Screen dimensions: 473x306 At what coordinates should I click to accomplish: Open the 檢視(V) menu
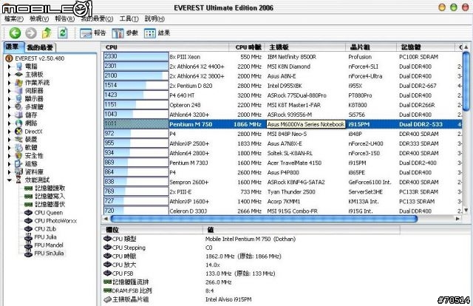pos(39,18)
